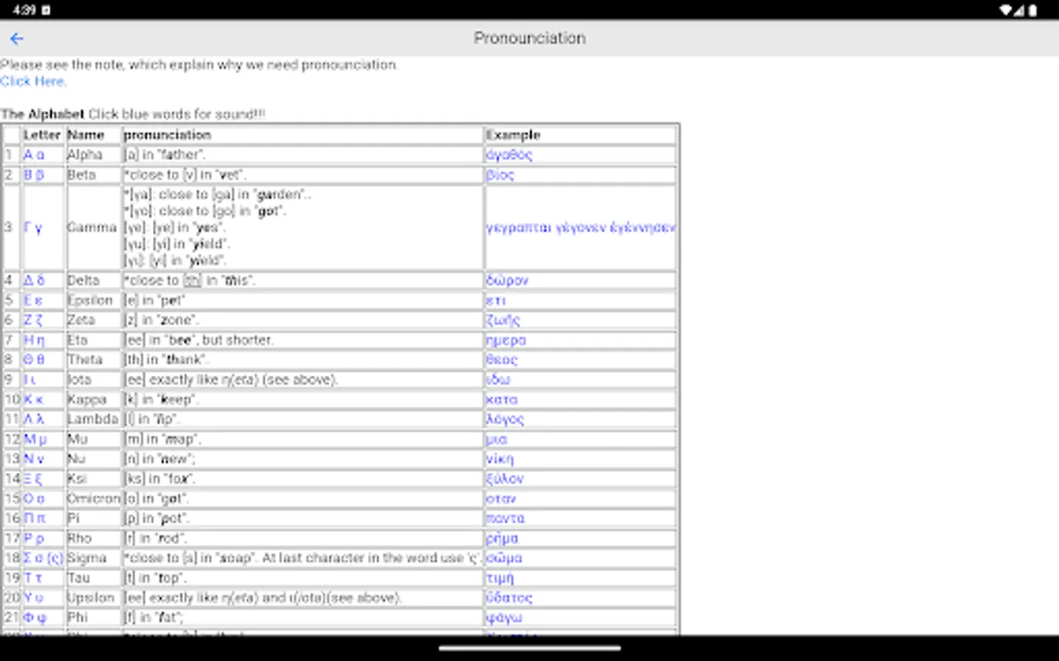This screenshot has height=661, width=1059.
Task: Play sound for letter Tau 'Τ τ'
Action: [x=33, y=578]
